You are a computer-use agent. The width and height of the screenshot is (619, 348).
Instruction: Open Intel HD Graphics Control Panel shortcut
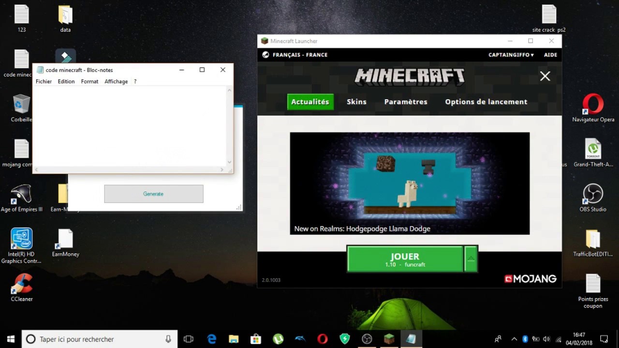pyautogui.click(x=22, y=246)
